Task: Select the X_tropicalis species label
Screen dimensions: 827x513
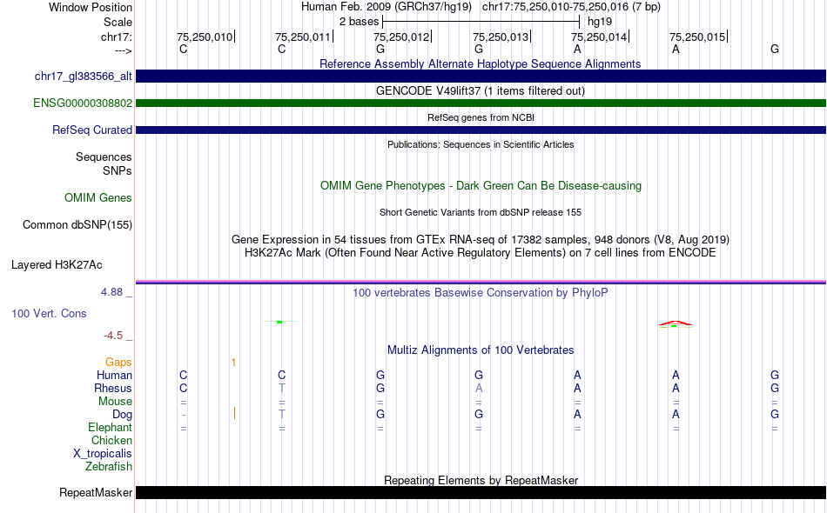Action: (x=103, y=454)
